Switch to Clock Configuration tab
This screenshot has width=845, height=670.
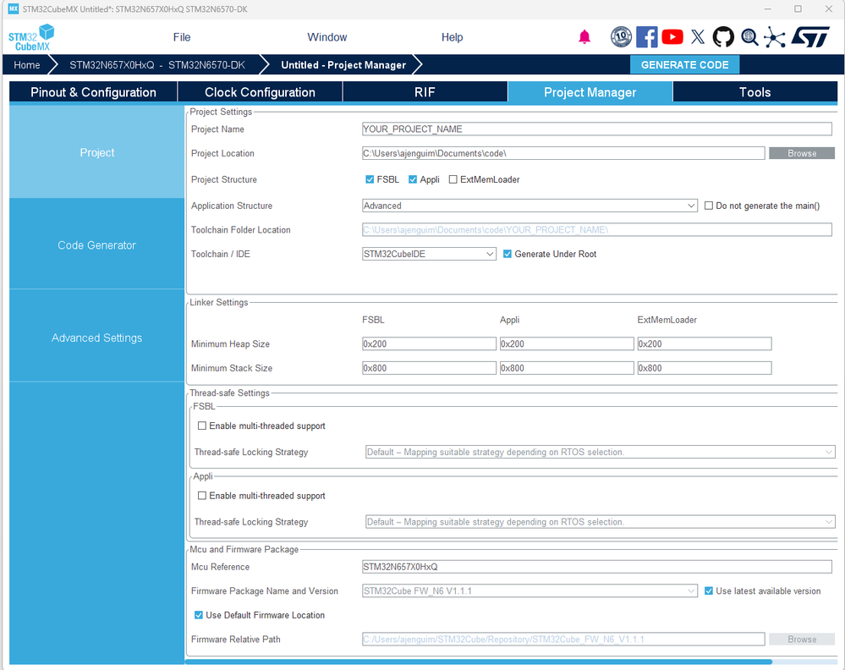click(260, 92)
